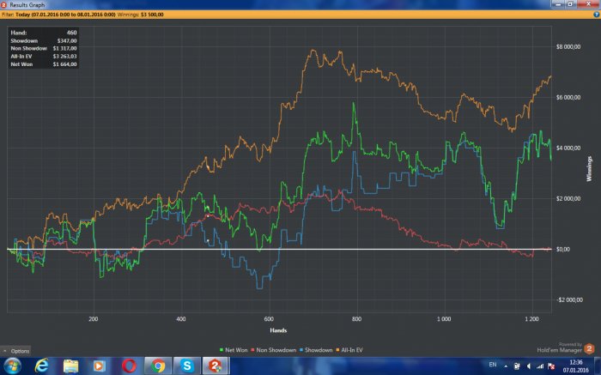Click the network signal tray icon
This screenshot has width=601, height=375.
click(540, 366)
